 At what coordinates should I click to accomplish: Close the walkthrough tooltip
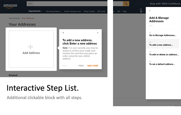(98, 33)
